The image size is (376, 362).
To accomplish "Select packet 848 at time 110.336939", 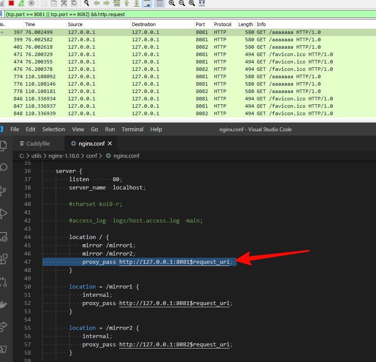I will (x=188, y=113).
